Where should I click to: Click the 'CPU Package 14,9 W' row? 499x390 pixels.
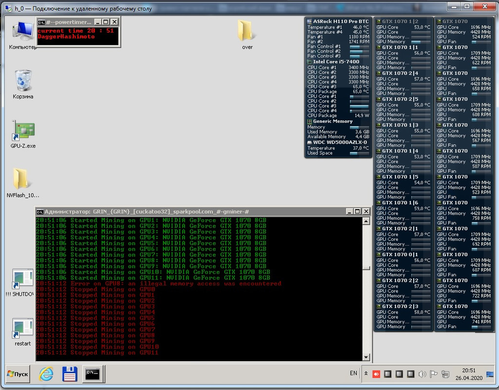click(338, 116)
